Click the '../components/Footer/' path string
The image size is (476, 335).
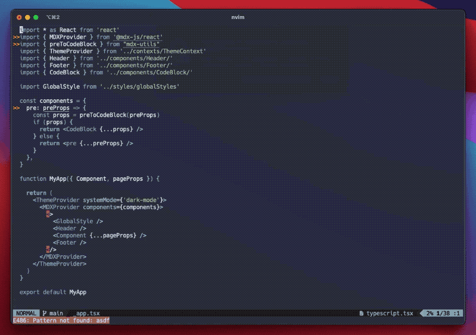pos(134,65)
